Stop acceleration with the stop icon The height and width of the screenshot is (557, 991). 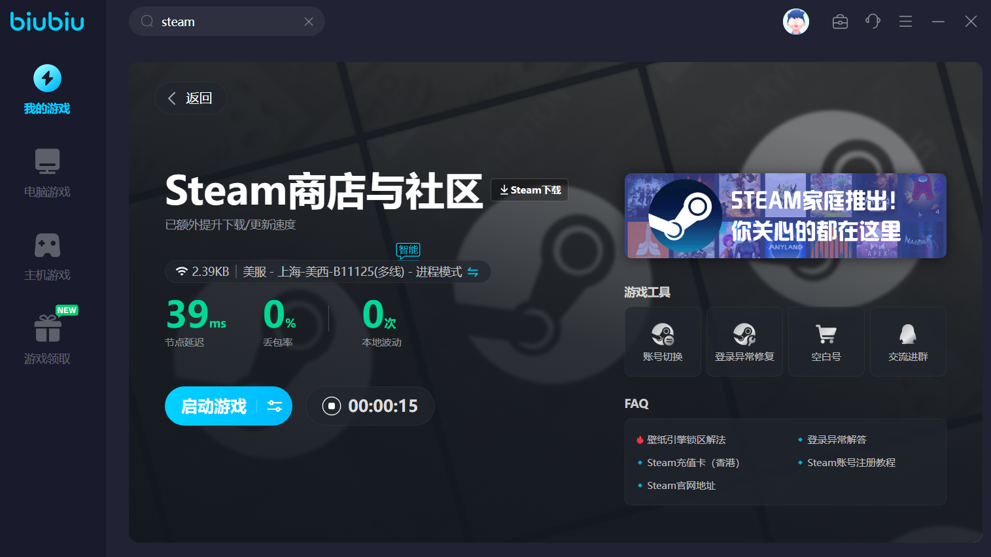pyautogui.click(x=332, y=406)
